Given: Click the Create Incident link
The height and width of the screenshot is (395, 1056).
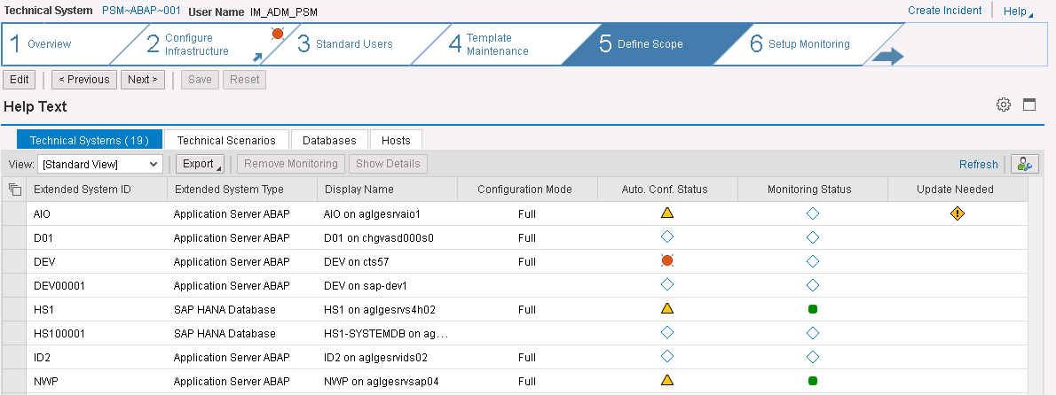Looking at the screenshot, I should [x=944, y=11].
